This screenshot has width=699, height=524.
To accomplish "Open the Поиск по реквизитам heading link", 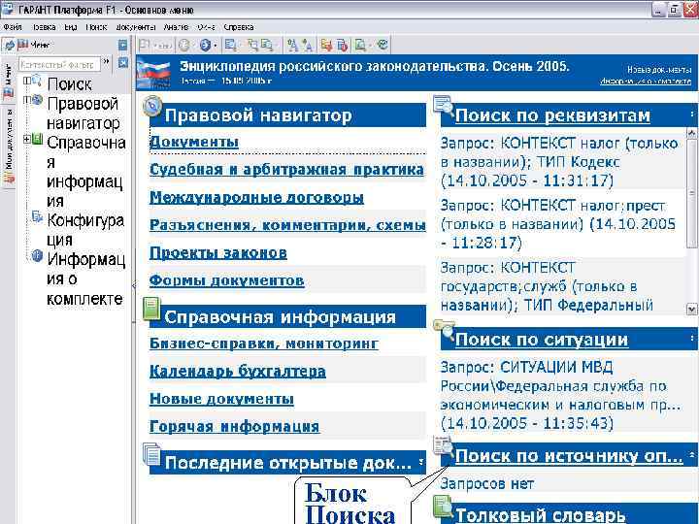I will 552,115.
